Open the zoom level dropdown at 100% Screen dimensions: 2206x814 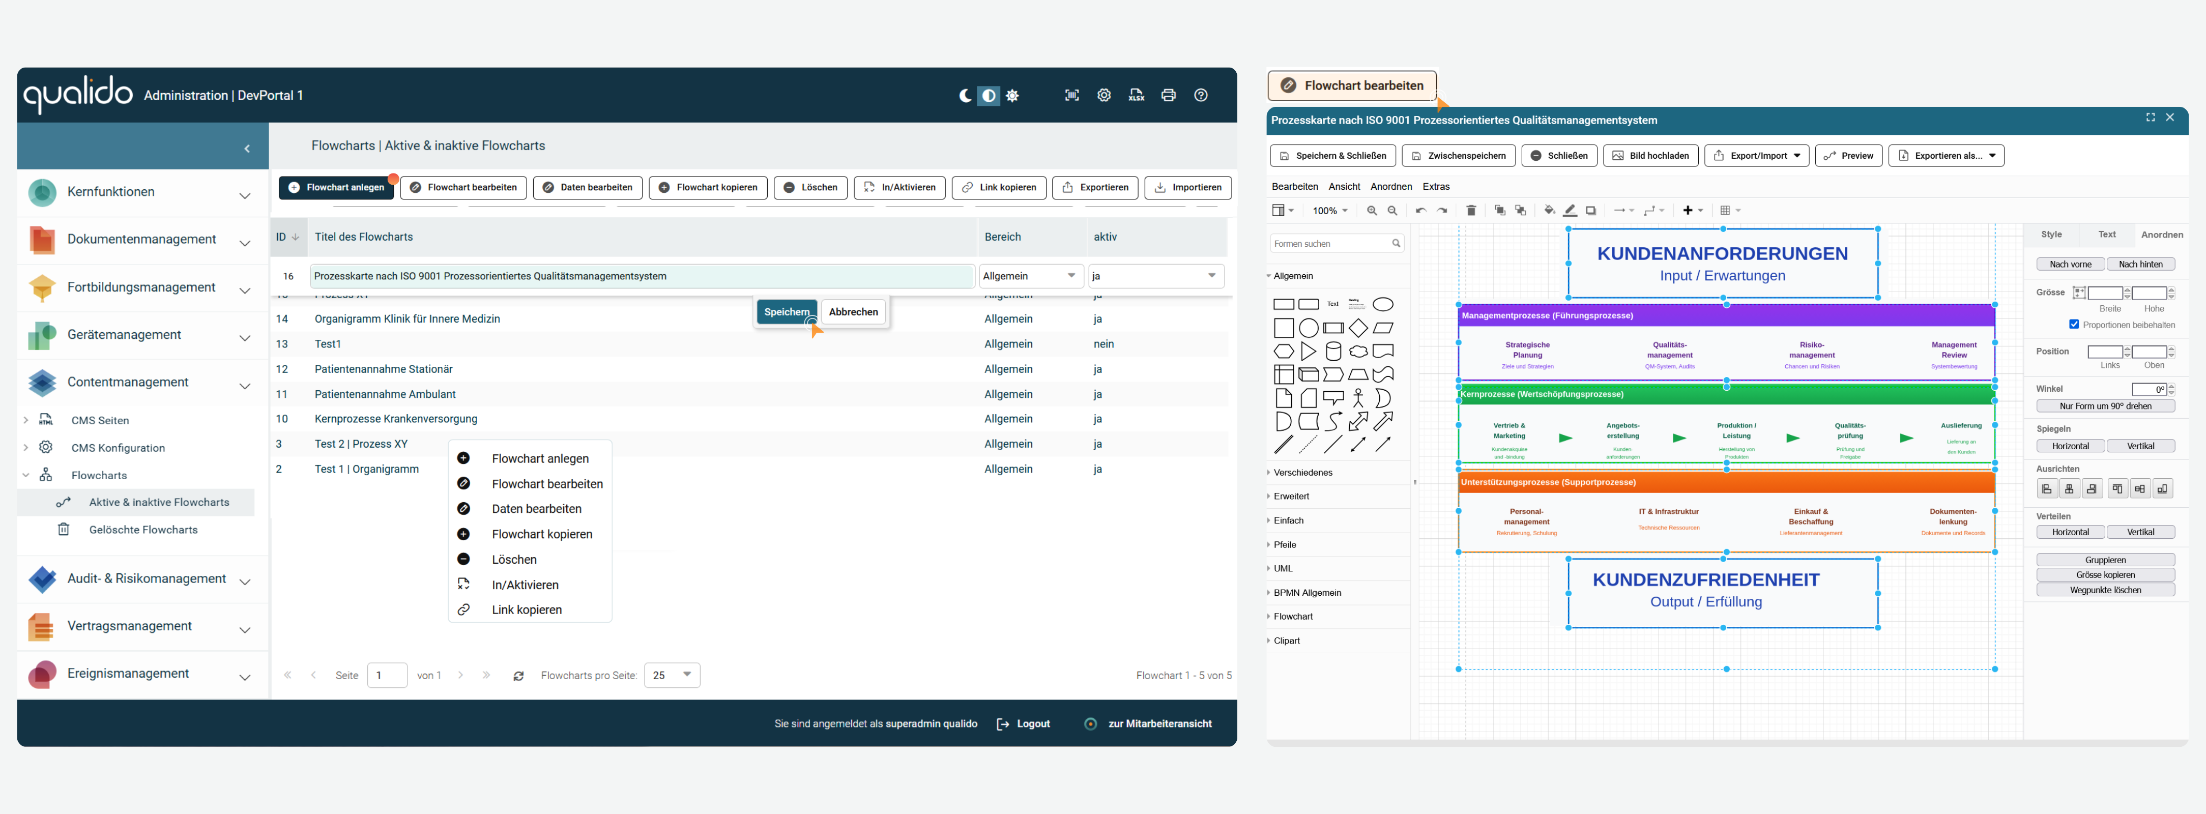point(1330,211)
